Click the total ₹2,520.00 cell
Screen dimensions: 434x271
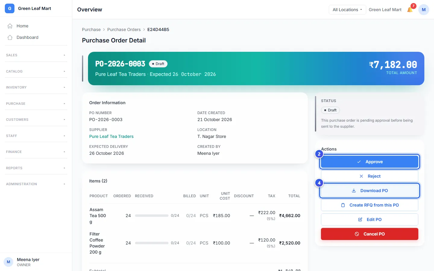point(290,243)
